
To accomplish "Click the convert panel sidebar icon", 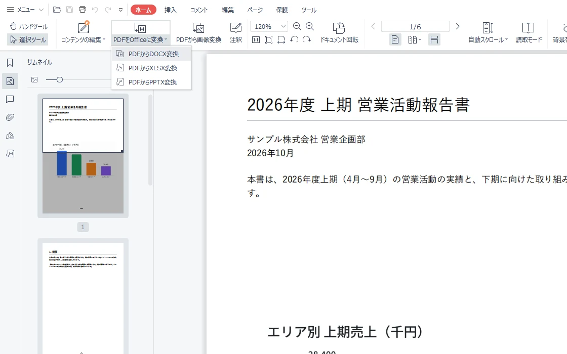I will click(10, 154).
